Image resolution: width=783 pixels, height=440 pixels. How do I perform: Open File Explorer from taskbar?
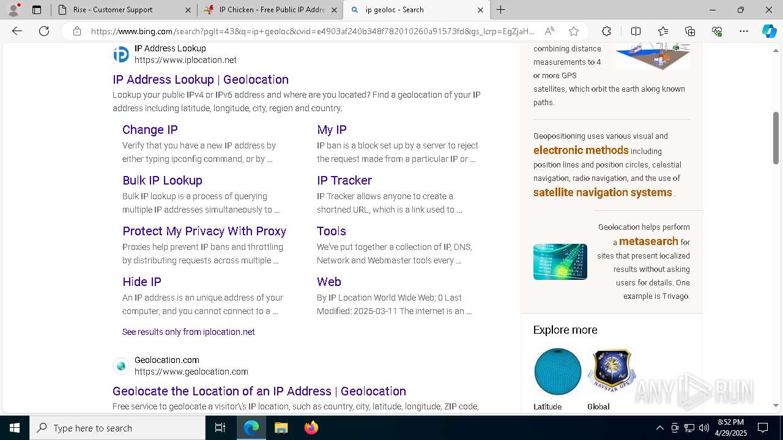pyautogui.click(x=281, y=428)
